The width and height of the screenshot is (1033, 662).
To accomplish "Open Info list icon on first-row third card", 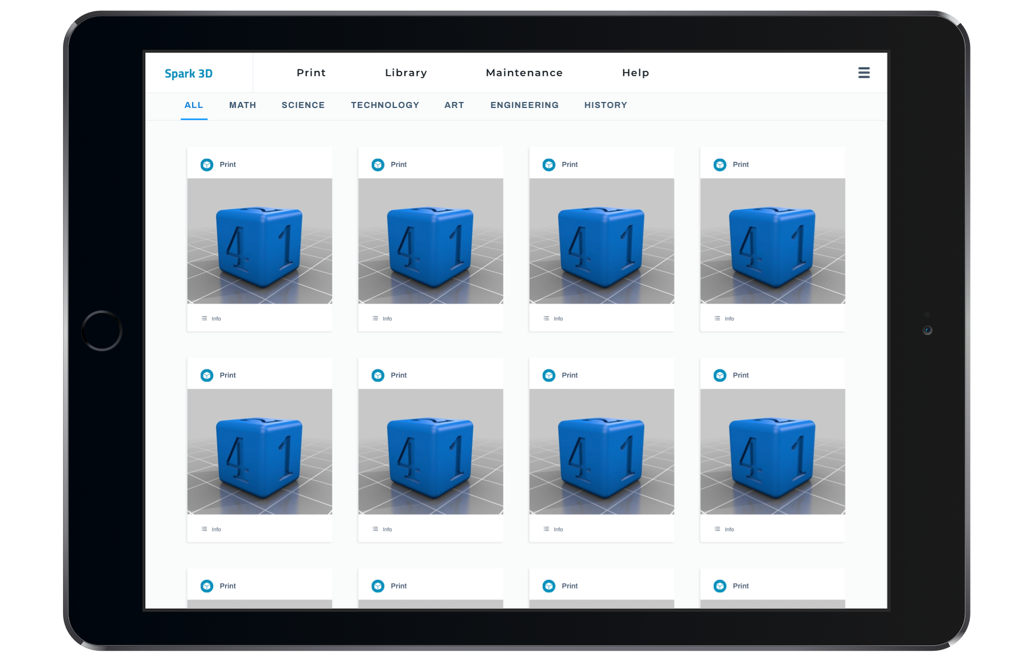I will click(x=546, y=318).
